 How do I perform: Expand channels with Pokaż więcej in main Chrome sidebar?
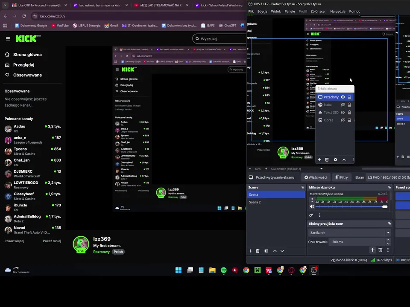click(15, 241)
